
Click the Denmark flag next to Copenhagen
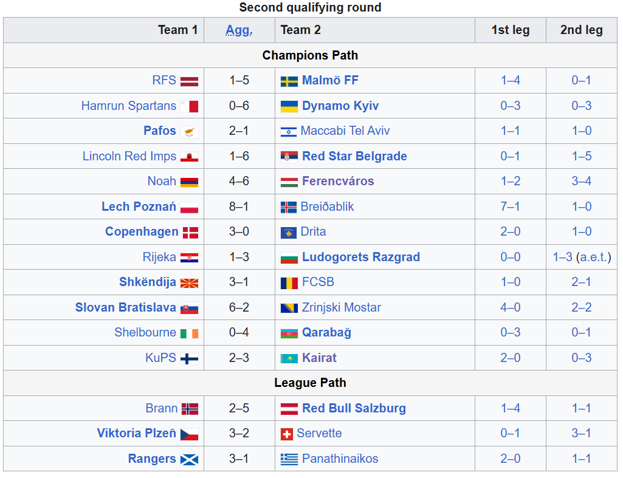click(190, 233)
